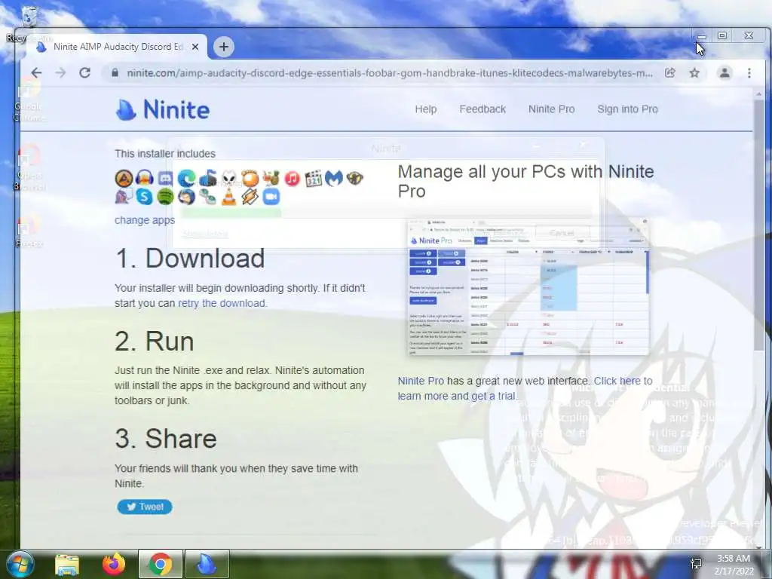Click the network tray icon
Image resolution: width=772 pixels, height=579 pixels.
[696, 564]
